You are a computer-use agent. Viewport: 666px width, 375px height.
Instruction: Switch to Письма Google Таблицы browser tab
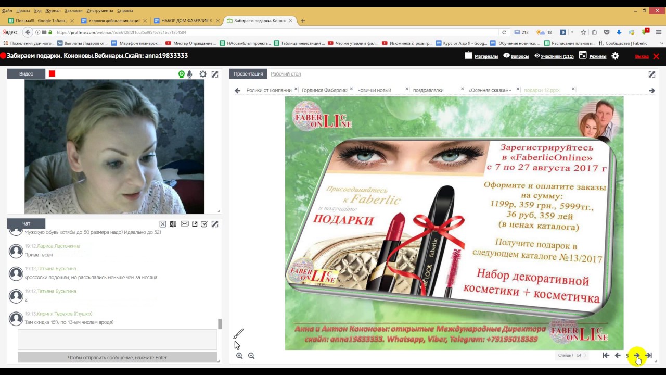click(x=42, y=21)
